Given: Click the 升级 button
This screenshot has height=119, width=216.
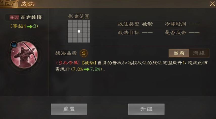Looking at the screenshot, I should [146, 109].
